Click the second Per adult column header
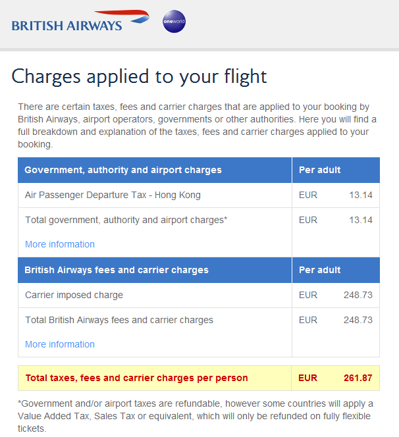This screenshot has height=437, width=399. click(320, 270)
